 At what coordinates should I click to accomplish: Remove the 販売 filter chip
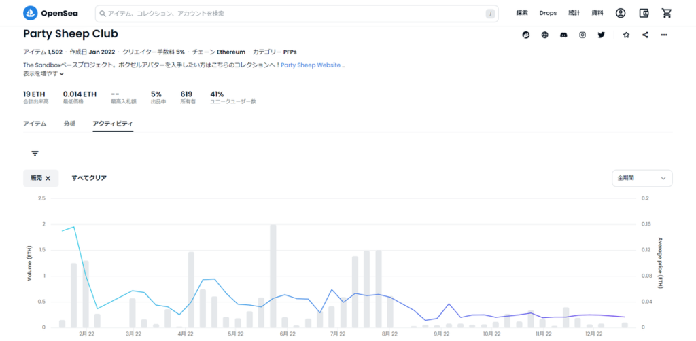48,178
